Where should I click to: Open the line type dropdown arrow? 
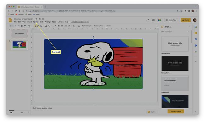tap(52, 26)
